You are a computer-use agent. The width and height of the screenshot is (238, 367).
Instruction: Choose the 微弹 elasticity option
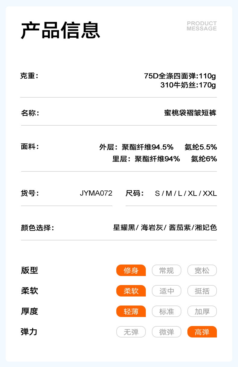tap(167, 332)
